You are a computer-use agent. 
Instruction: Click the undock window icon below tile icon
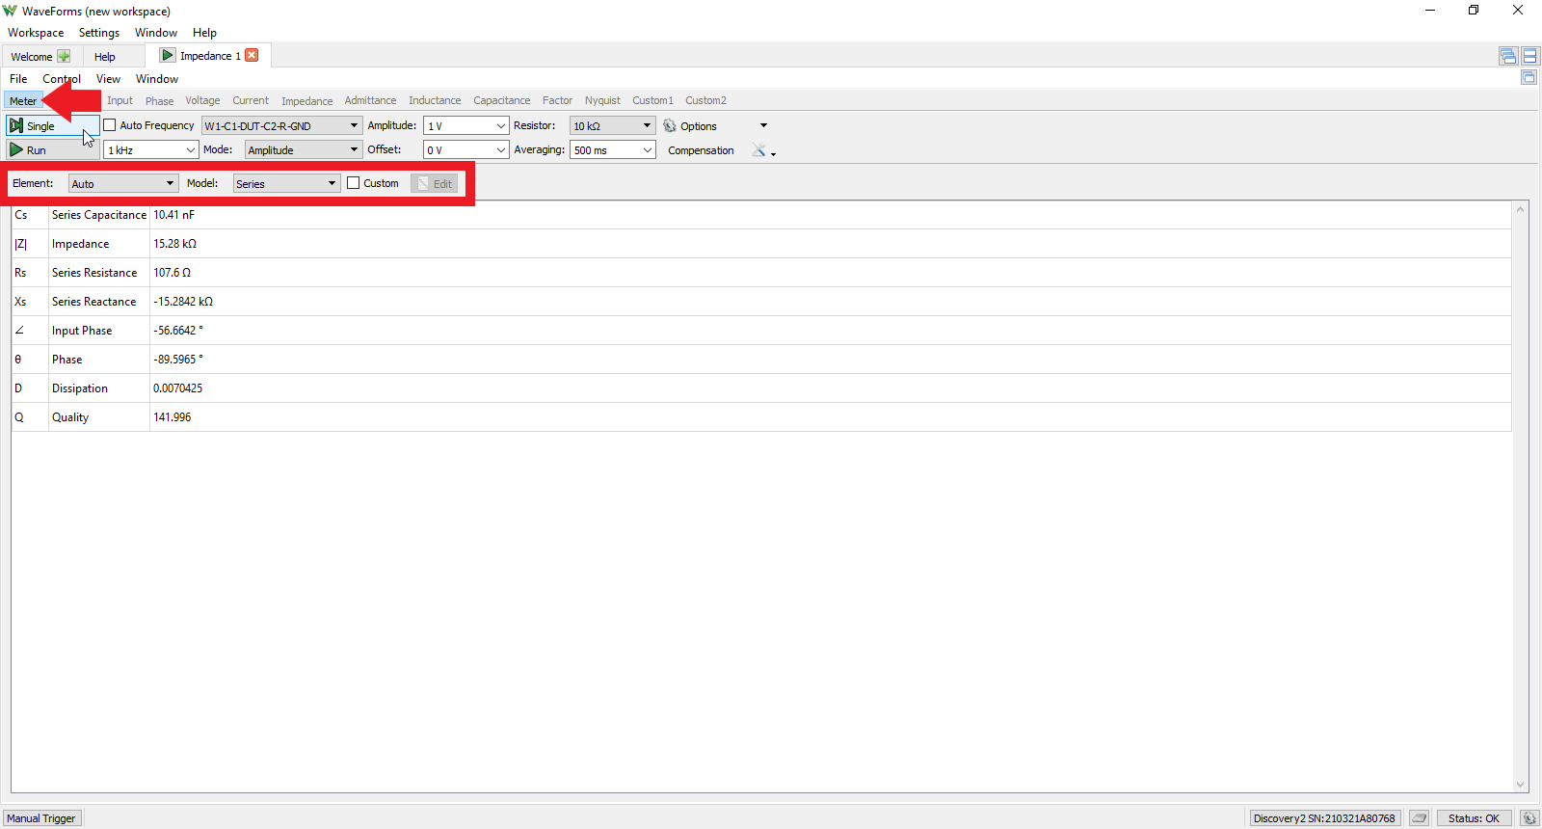pos(1529,77)
